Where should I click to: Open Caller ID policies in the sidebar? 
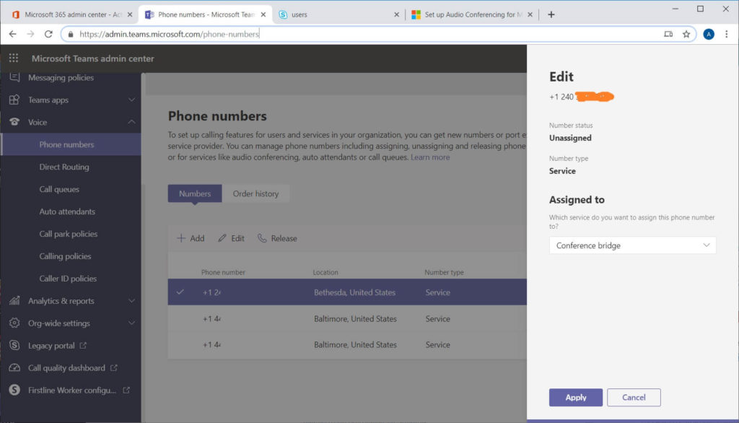tap(68, 278)
